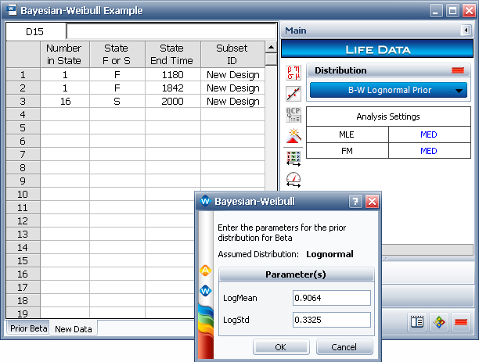Open the QCP calculator icon

tap(294, 115)
